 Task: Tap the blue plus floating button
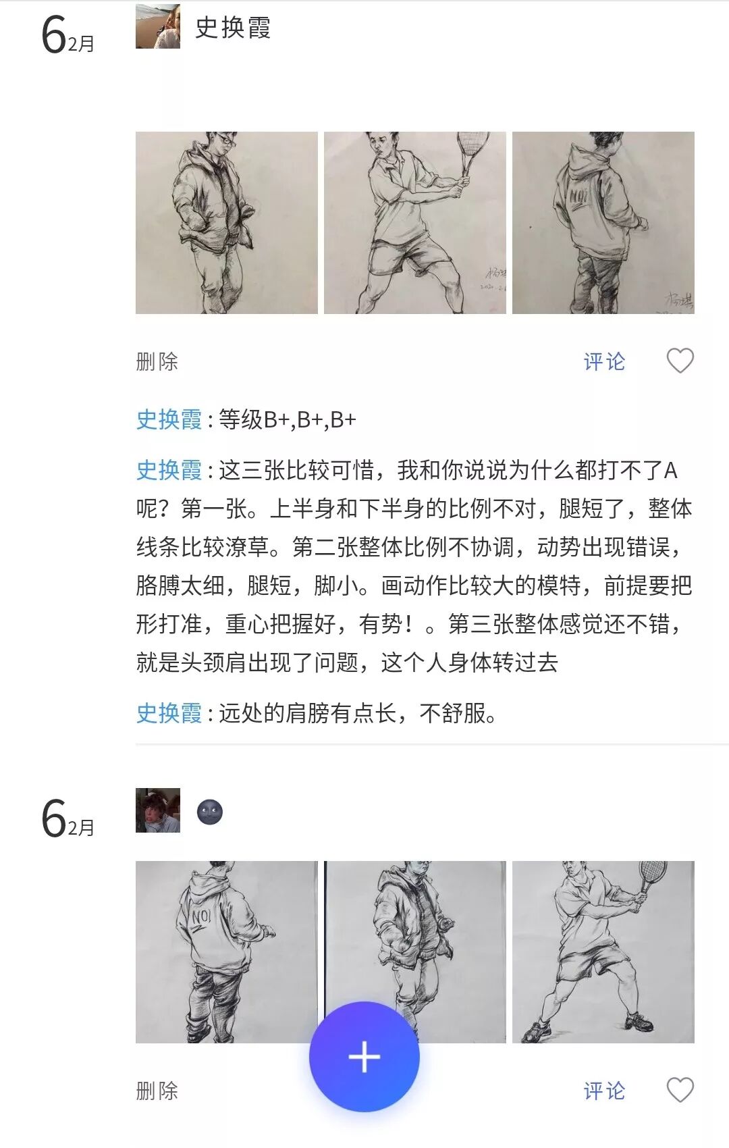pyautogui.click(x=364, y=1057)
